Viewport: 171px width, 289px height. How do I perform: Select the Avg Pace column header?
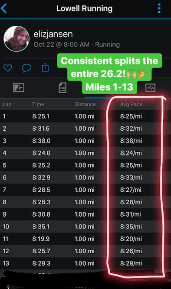pos(131,104)
